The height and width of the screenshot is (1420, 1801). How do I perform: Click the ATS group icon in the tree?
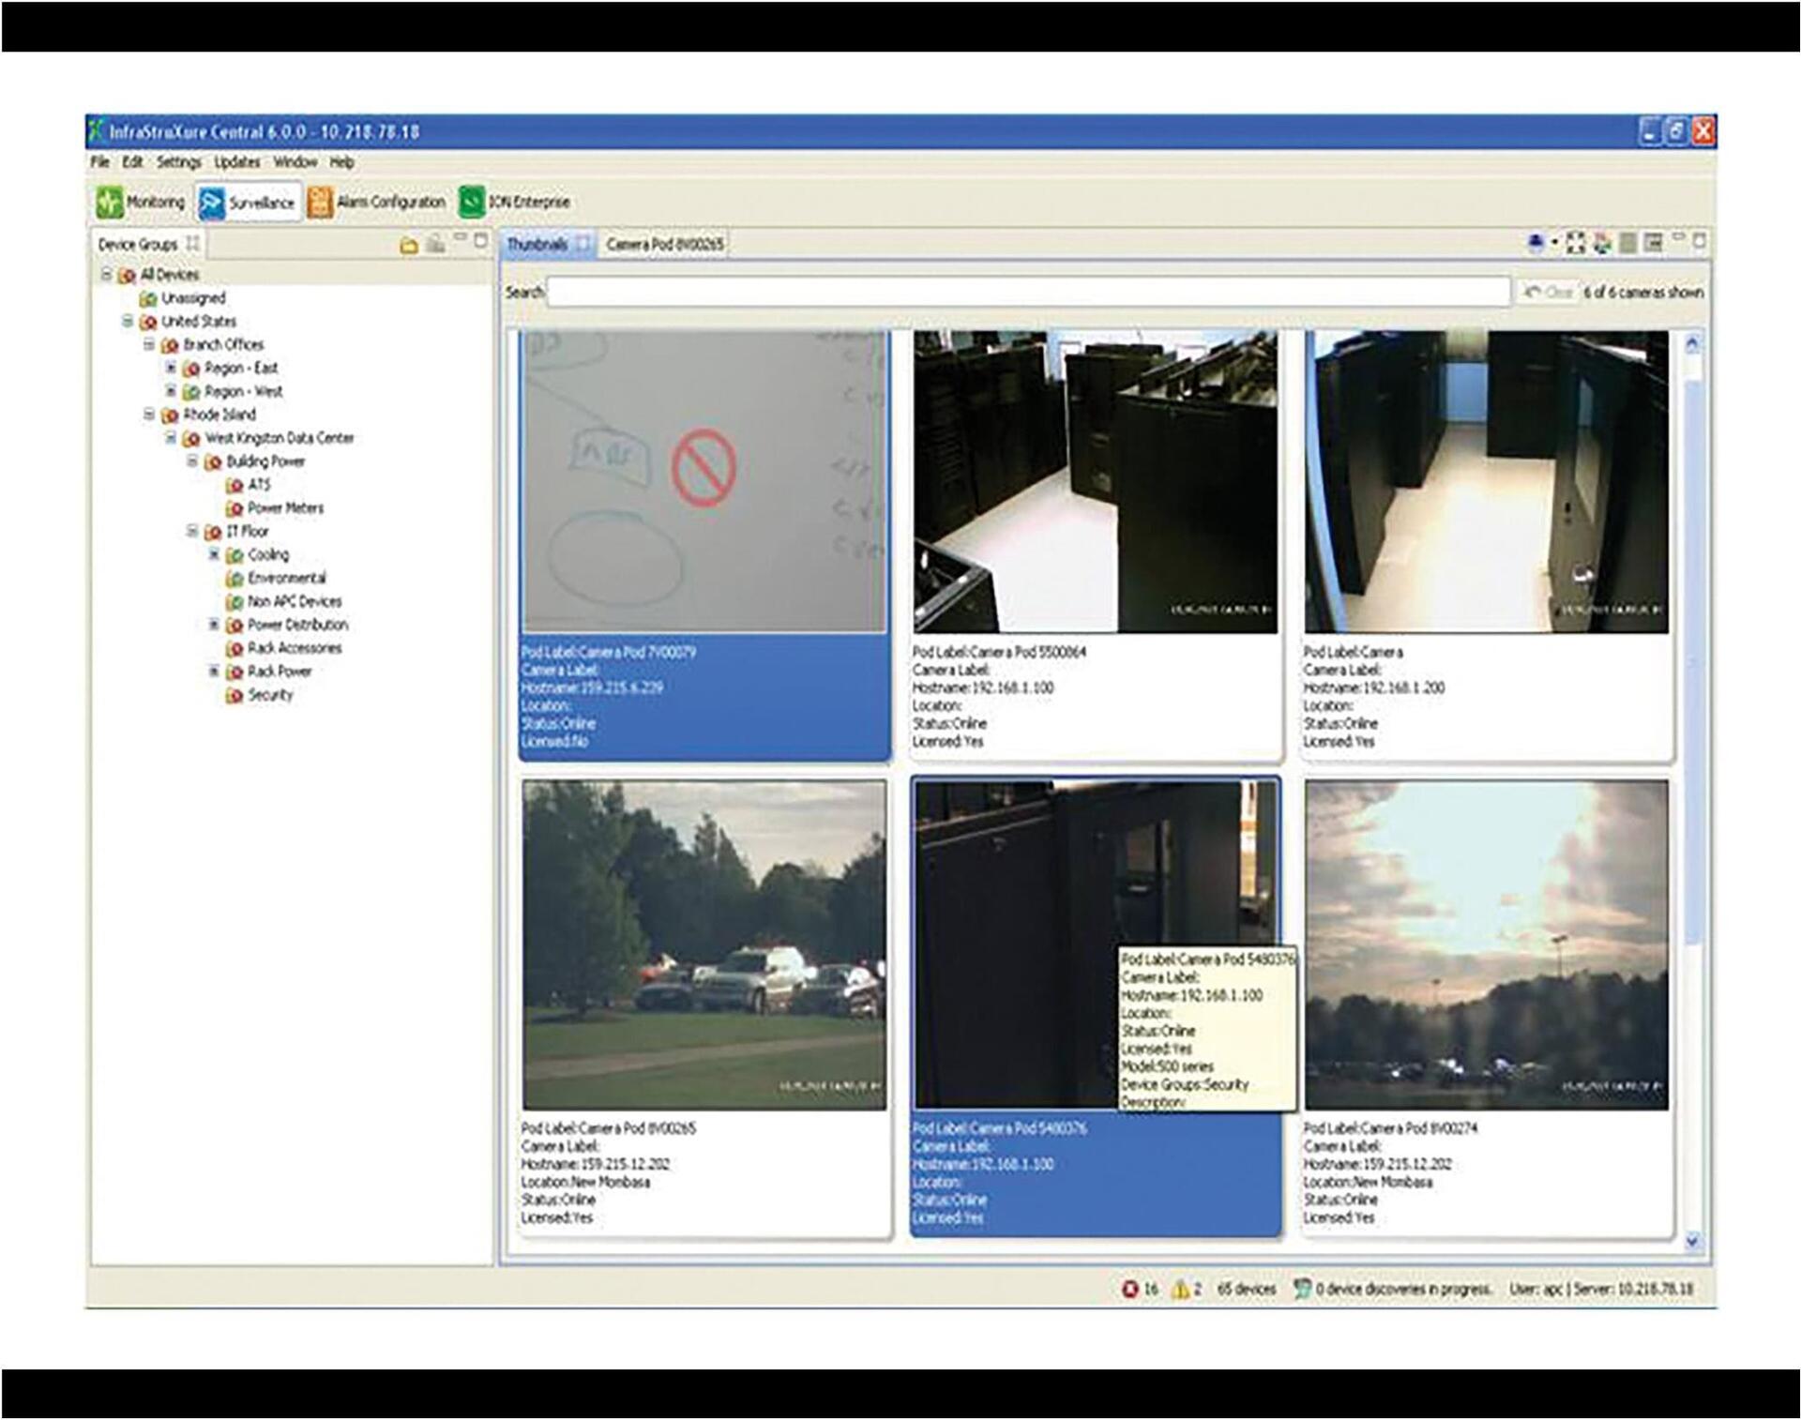click(235, 485)
